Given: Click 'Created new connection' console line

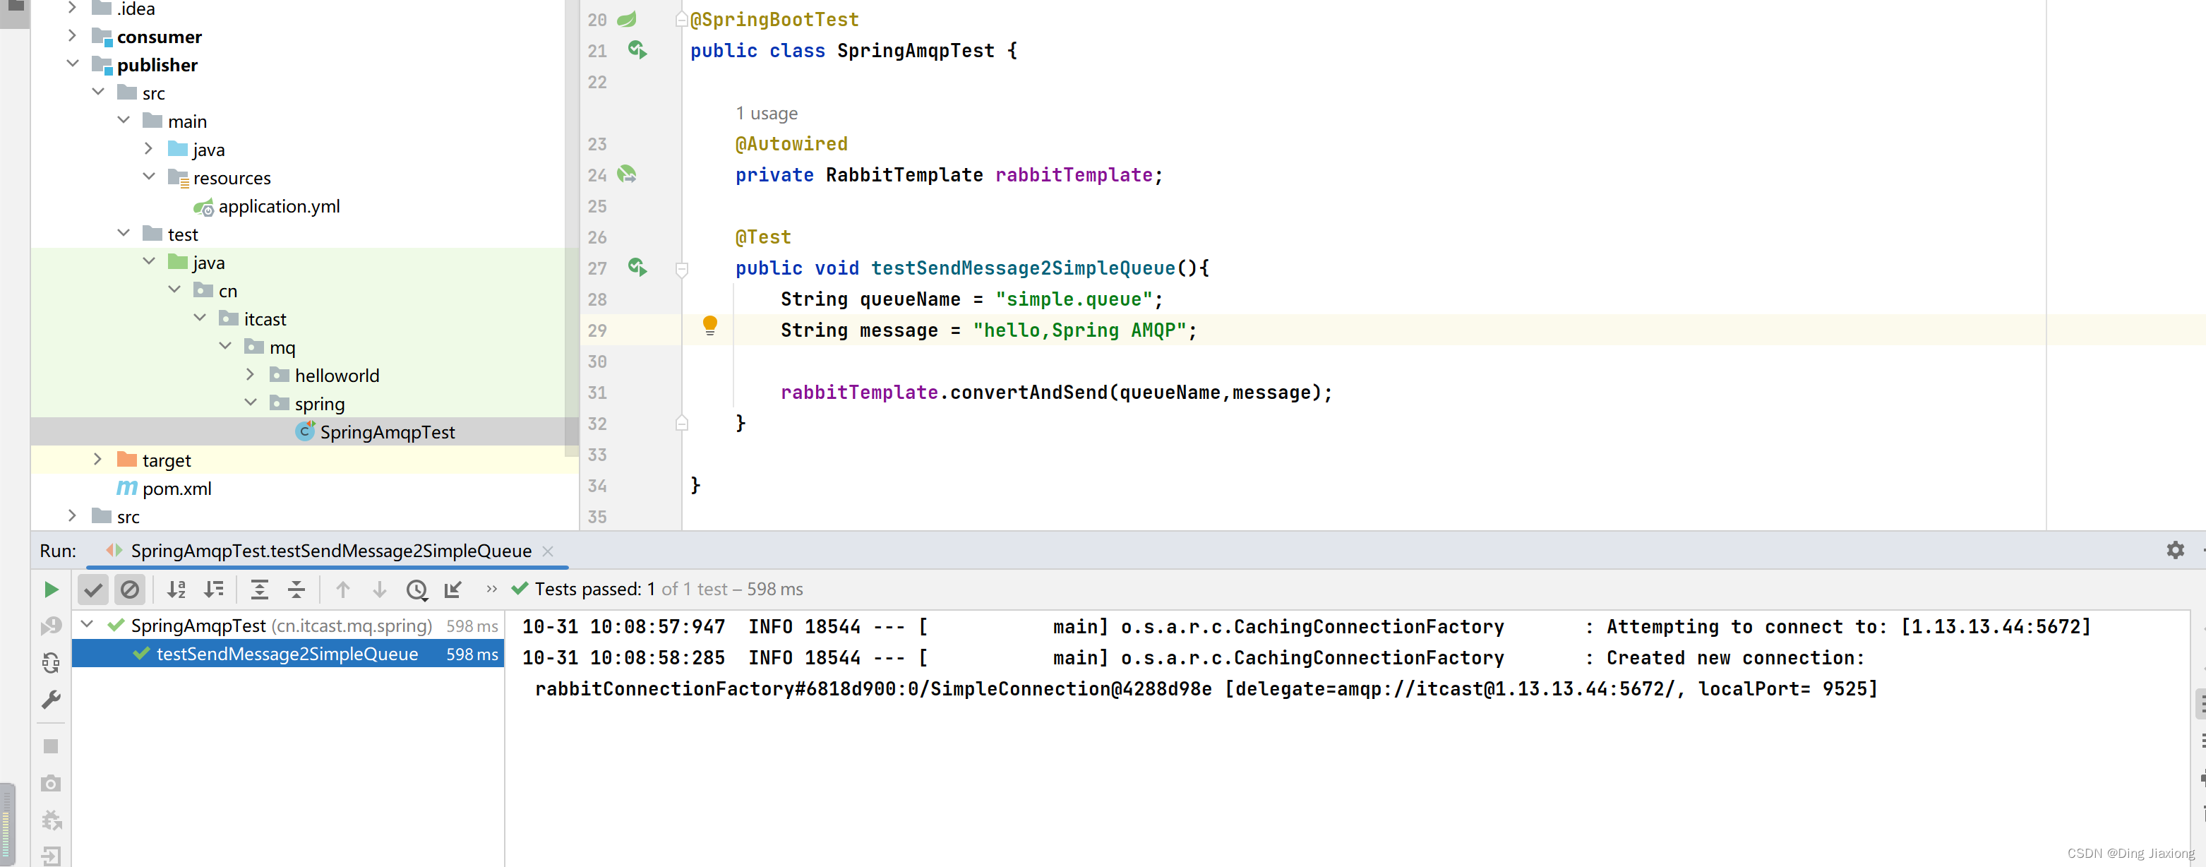Looking at the screenshot, I should (x=1193, y=658).
